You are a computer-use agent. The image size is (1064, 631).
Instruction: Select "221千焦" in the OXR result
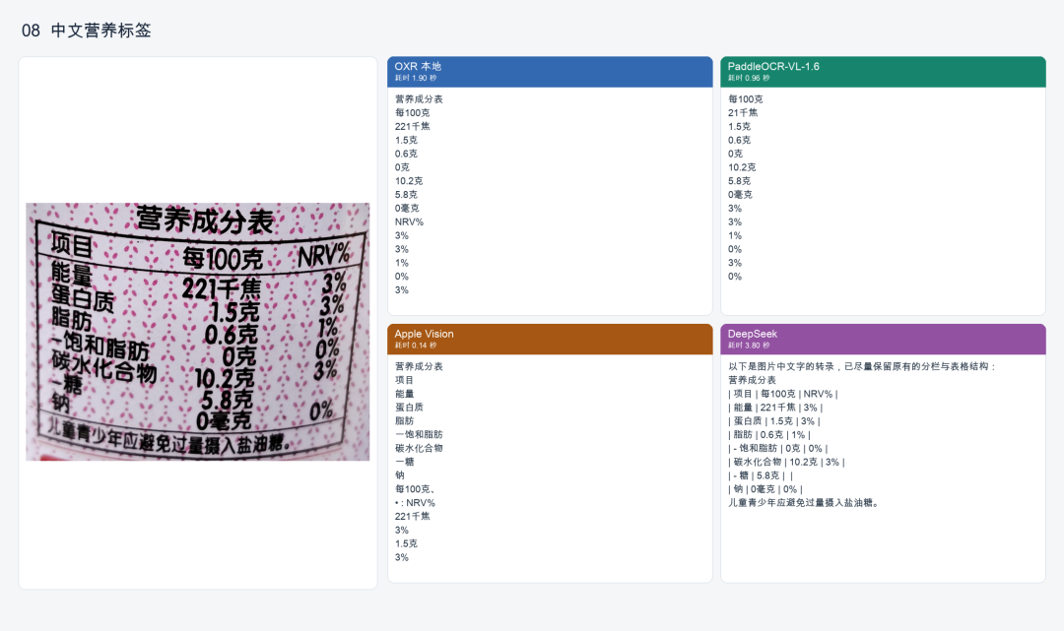pos(413,126)
